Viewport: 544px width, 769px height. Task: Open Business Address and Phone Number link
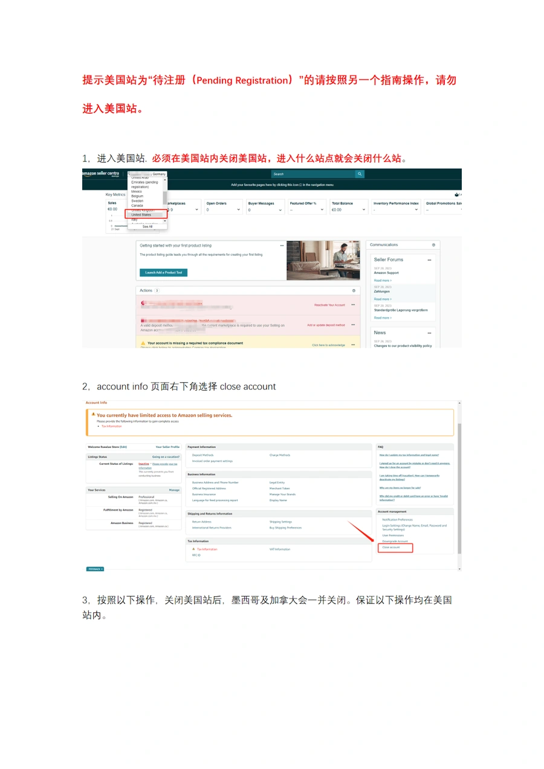coord(215,482)
